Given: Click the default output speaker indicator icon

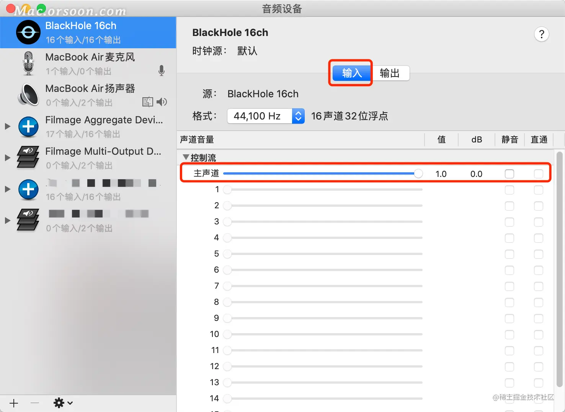Looking at the screenshot, I should (162, 102).
